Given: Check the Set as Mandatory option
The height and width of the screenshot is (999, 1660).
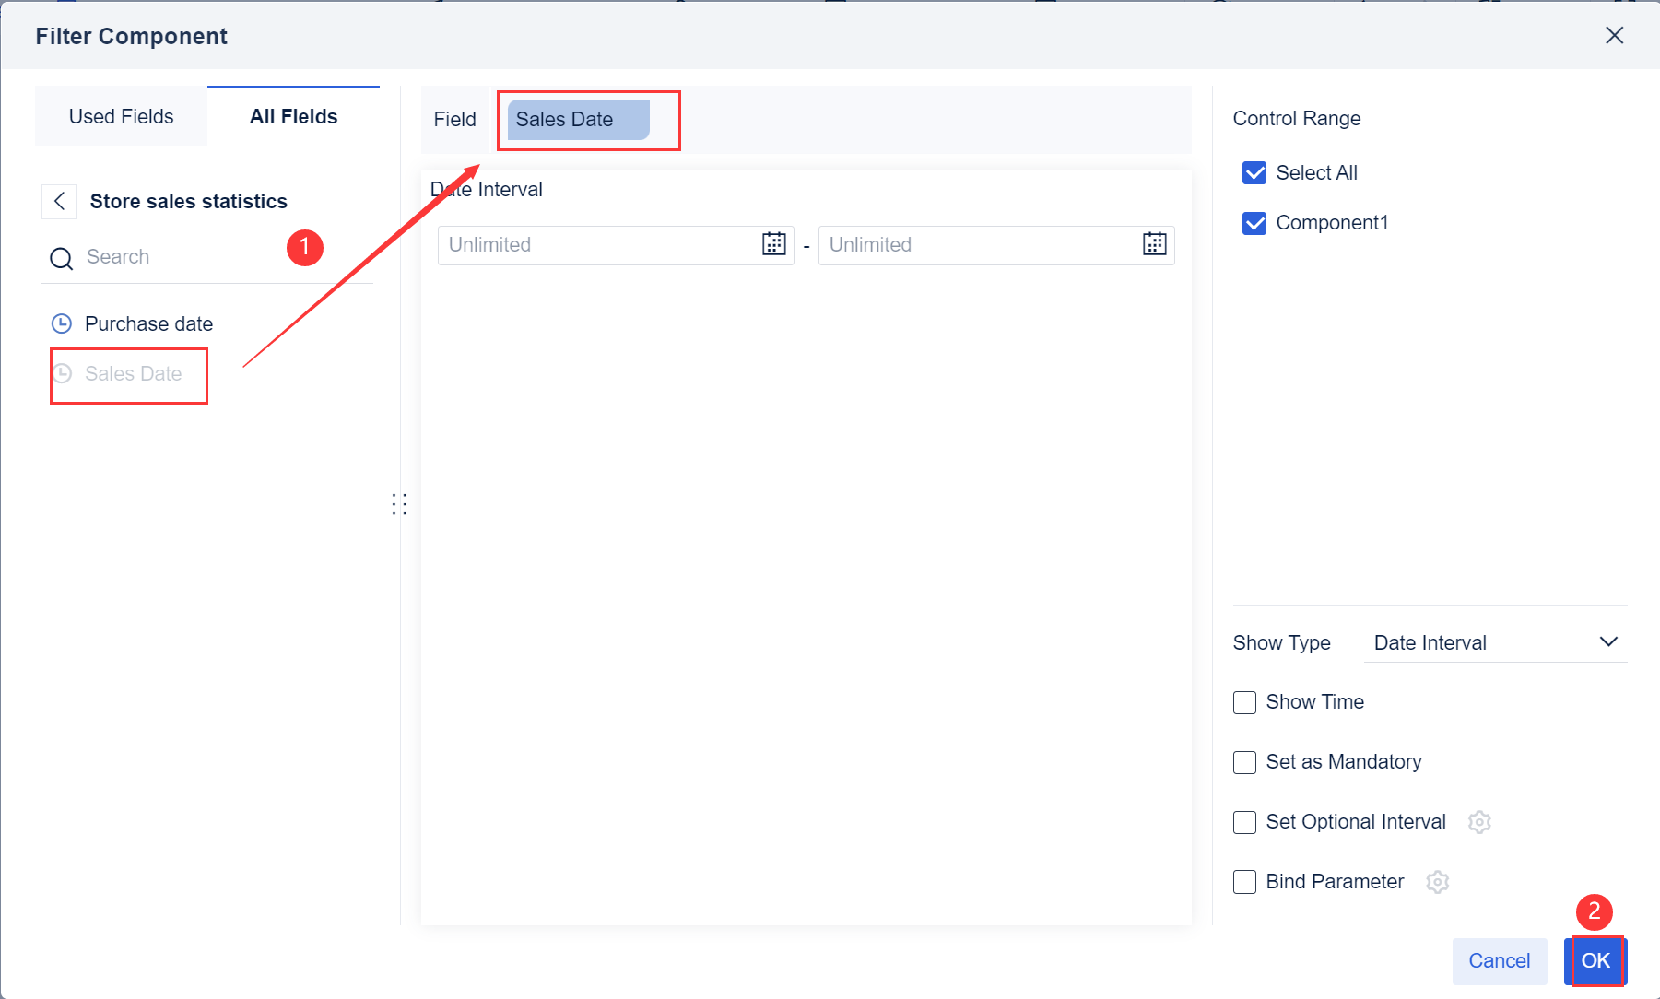Looking at the screenshot, I should click(1244, 762).
